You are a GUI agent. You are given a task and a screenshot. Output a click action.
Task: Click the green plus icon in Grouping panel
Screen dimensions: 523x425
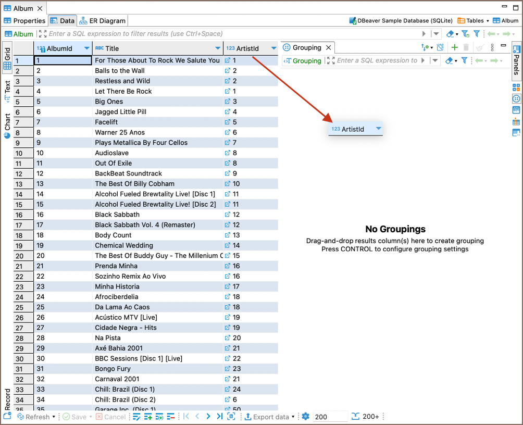pos(454,47)
